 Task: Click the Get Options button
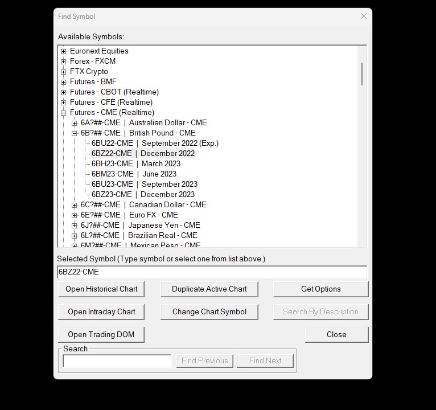321,289
